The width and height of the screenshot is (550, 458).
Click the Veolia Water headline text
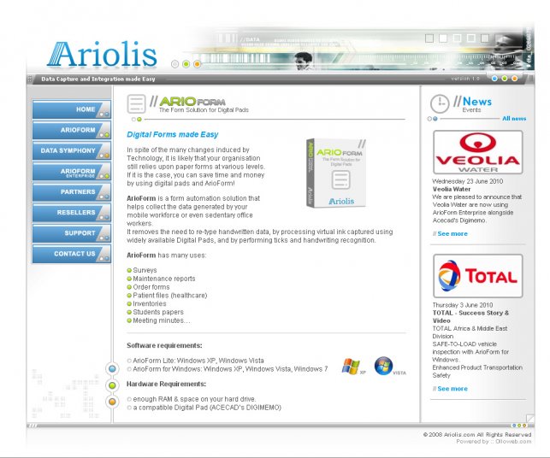tap(452, 189)
